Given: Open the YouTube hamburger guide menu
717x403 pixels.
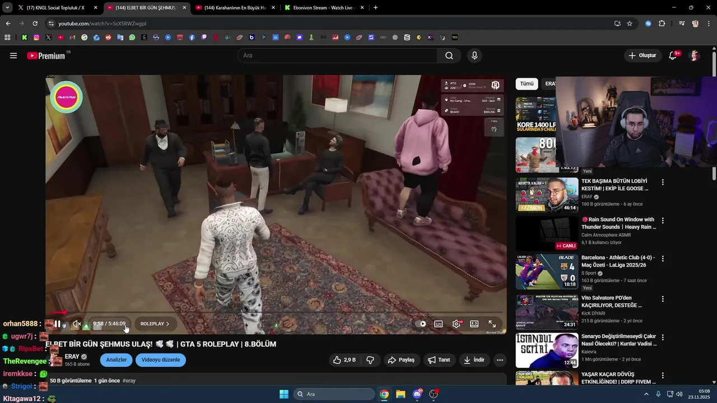Looking at the screenshot, I should pos(13,55).
